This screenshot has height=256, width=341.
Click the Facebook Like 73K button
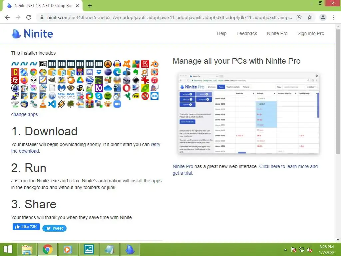click(26, 227)
